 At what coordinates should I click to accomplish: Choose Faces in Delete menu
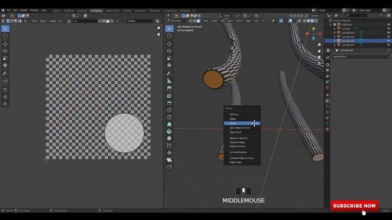242,123
